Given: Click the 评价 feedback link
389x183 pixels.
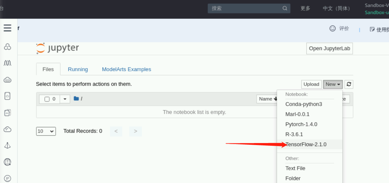Looking at the screenshot, I should (x=344, y=29).
